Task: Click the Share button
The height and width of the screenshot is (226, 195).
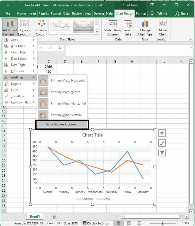Action: (182, 13)
